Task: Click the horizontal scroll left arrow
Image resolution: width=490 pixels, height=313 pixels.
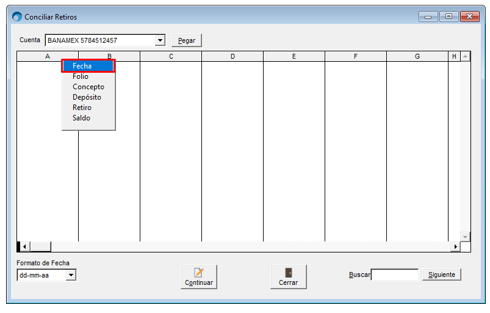Action: pos(24,246)
